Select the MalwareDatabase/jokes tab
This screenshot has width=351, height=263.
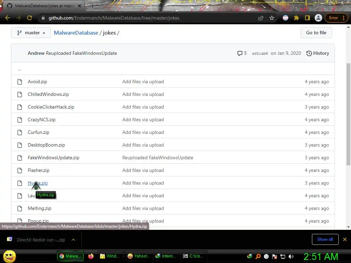click(x=44, y=6)
